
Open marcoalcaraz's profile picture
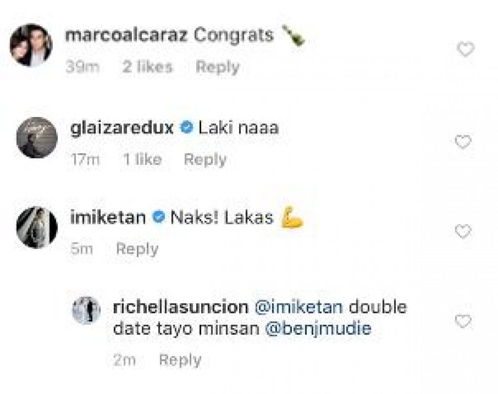coord(31,45)
